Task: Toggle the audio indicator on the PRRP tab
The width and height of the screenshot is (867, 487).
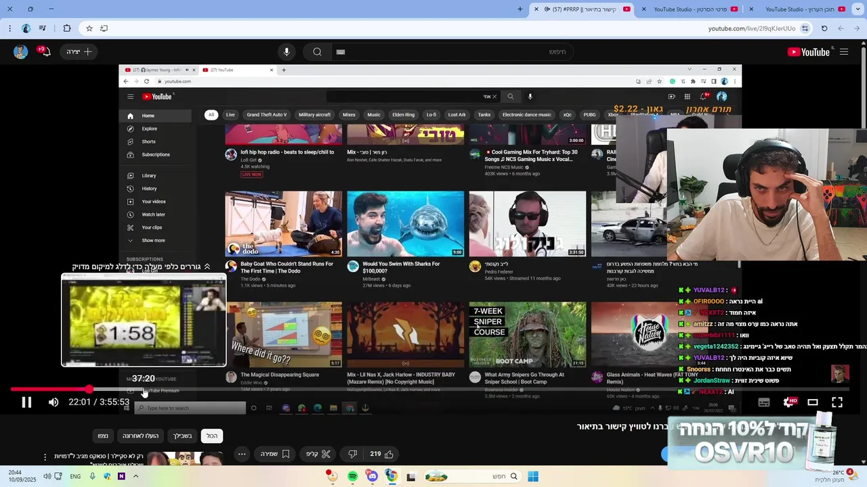Action: tap(548, 9)
